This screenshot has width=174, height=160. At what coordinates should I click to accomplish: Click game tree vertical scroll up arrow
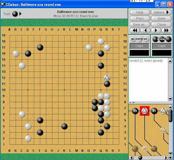tap(171, 107)
